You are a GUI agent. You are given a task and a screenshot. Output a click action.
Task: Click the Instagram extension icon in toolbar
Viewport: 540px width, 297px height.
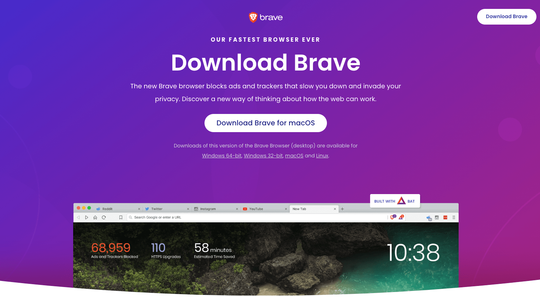(x=437, y=217)
